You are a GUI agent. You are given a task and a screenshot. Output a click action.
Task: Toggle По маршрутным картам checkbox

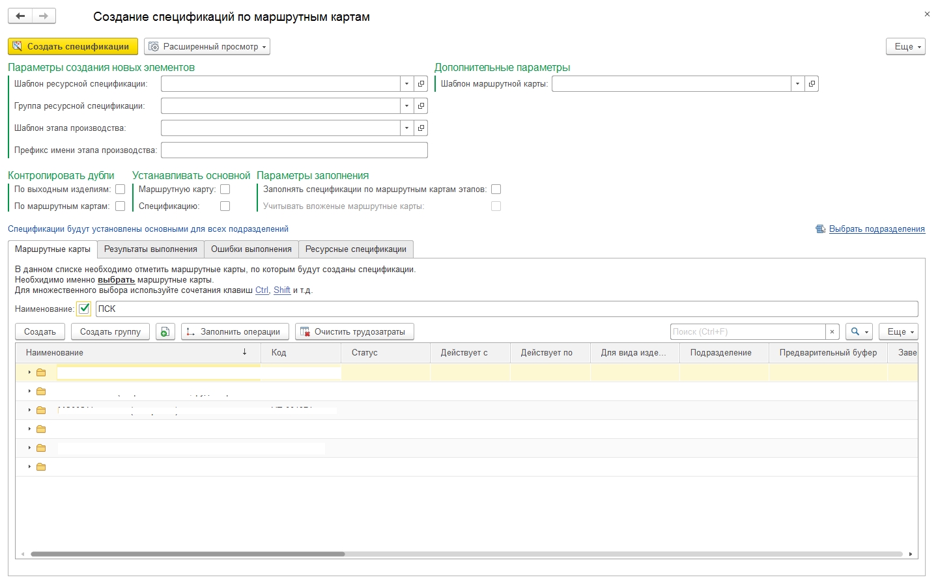coord(120,206)
